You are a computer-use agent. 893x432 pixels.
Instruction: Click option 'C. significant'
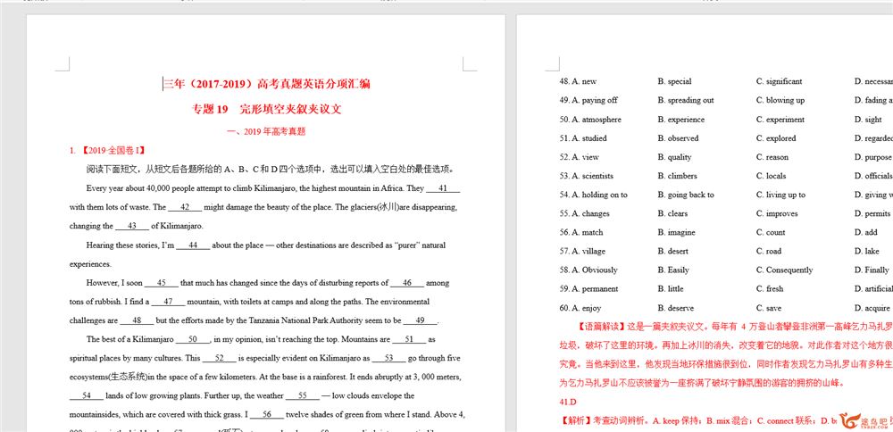pyautogui.click(x=779, y=81)
